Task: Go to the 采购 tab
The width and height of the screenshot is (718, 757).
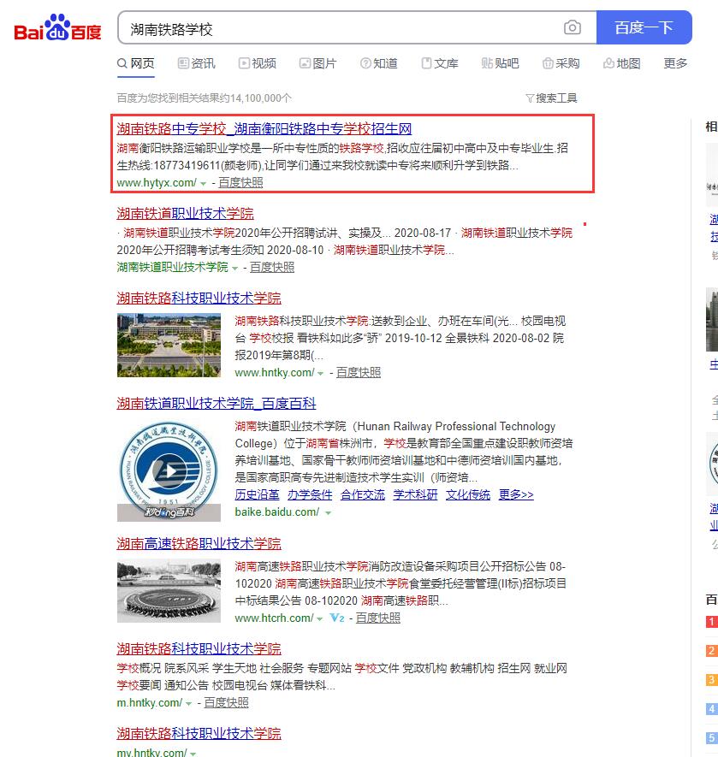Action: tap(561, 63)
